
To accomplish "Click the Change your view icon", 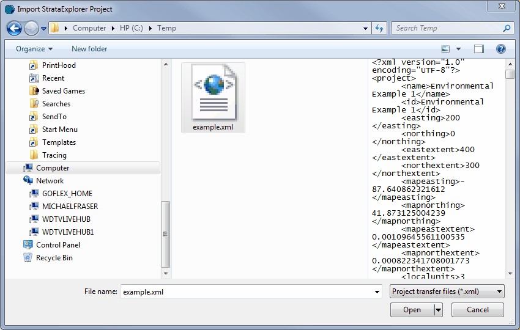I will (x=446, y=49).
